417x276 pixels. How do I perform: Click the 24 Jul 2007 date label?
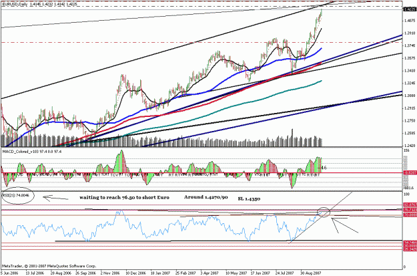pyautogui.click(x=285, y=273)
